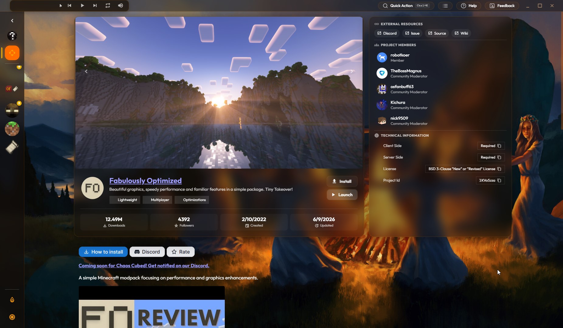
Task: Copy the Project Id 1KVo5zza
Action: click(490, 180)
